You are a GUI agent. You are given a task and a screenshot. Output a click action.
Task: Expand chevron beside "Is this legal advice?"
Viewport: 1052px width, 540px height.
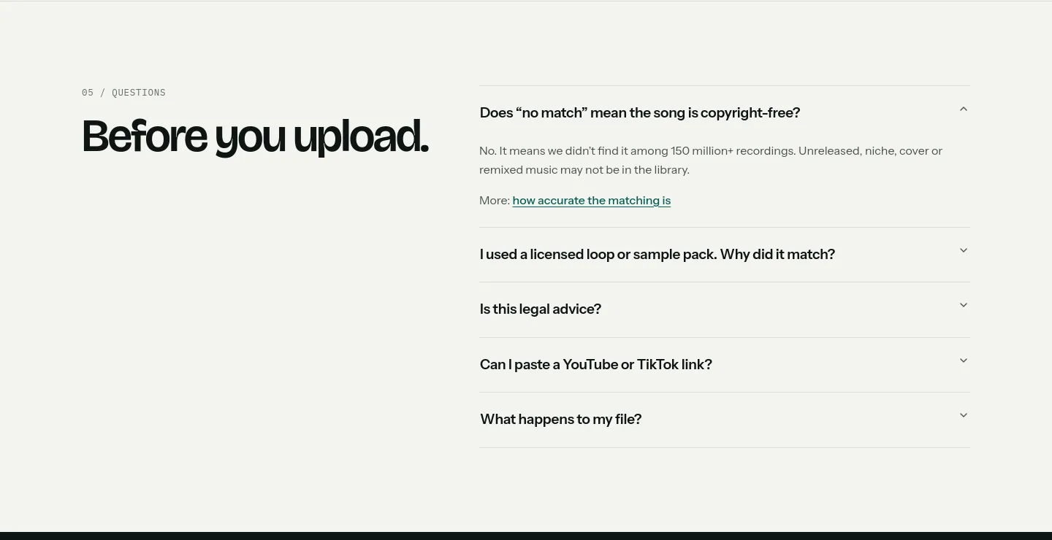[963, 306]
